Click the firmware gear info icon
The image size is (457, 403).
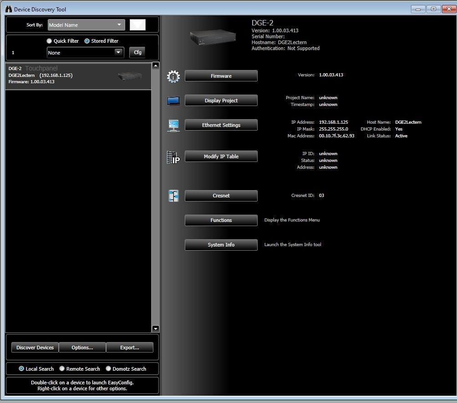173,76
